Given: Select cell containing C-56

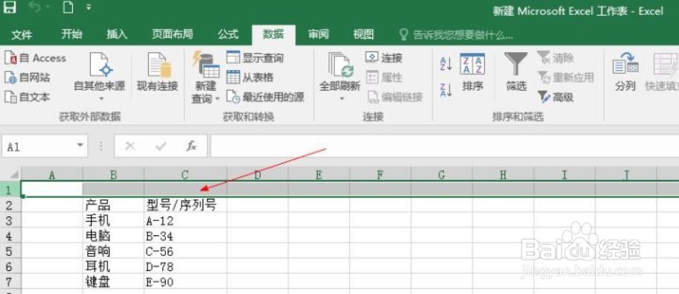Looking at the screenshot, I should (185, 251).
